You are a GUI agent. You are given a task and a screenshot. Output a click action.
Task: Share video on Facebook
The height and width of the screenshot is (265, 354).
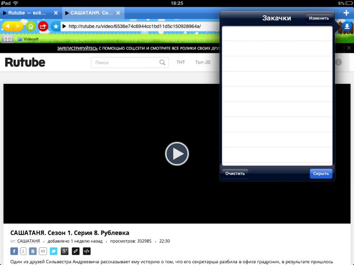(x=14, y=251)
